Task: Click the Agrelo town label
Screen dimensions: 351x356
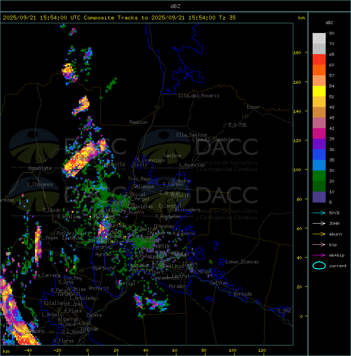Action: (103, 254)
